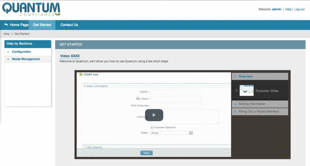Click the admin username link
The image size is (310, 166).
[276, 9]
